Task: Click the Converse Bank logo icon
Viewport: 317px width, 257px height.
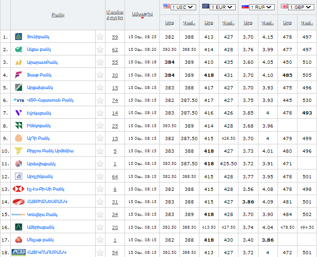Action: (19, 215)
